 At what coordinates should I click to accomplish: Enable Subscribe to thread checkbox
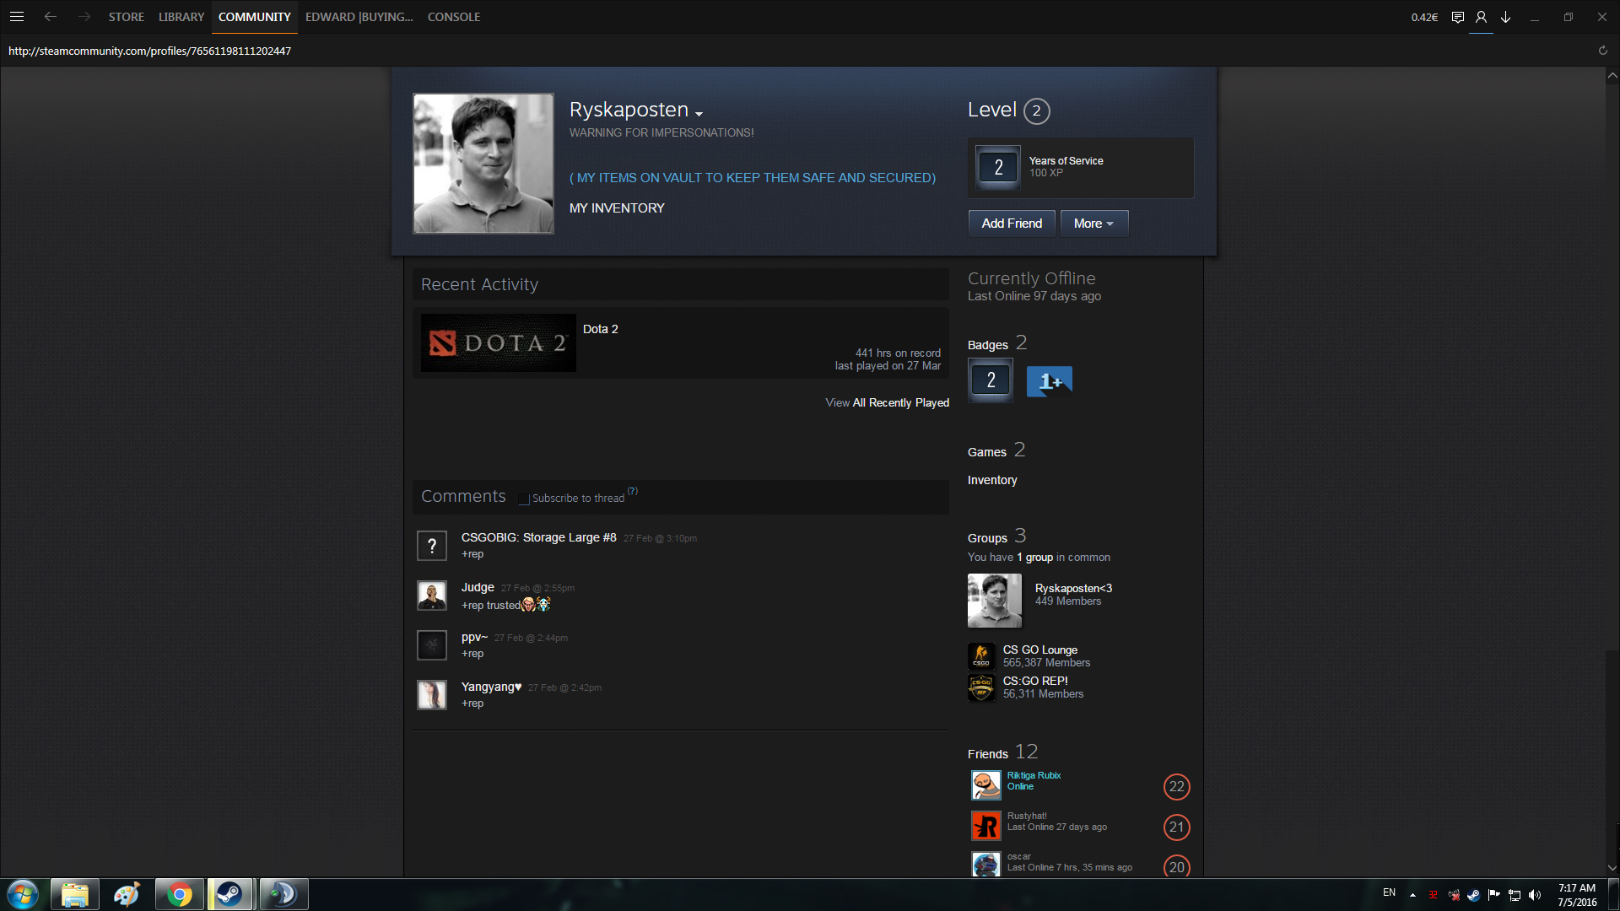click(524, 499)
